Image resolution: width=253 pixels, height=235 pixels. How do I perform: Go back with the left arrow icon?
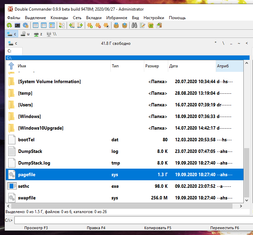(x=72, y=25)
